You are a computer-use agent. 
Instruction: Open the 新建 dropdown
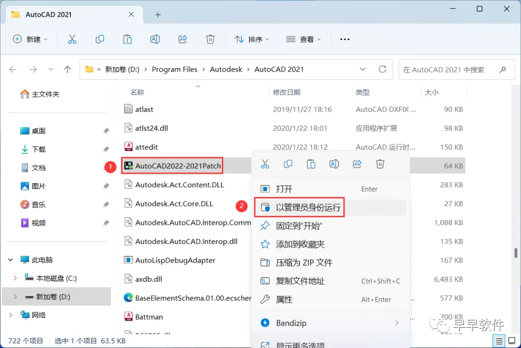[x=30, y=39]
